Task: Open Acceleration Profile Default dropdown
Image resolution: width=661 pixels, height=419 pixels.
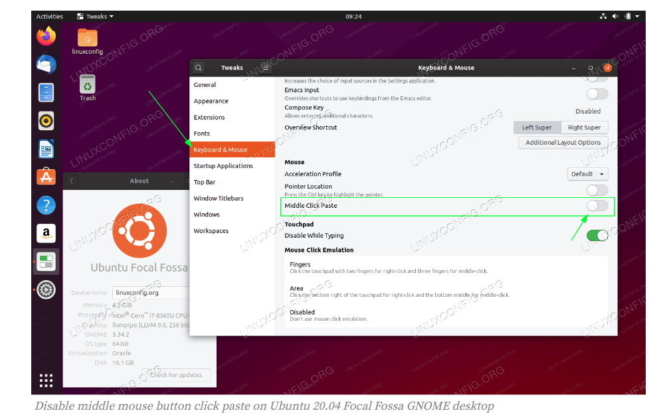Action: pos(587,174)
